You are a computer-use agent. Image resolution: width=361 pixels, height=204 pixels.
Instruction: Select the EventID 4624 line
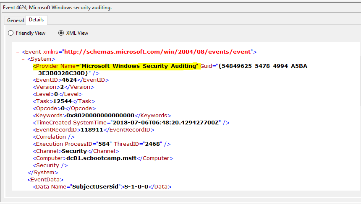71,80
